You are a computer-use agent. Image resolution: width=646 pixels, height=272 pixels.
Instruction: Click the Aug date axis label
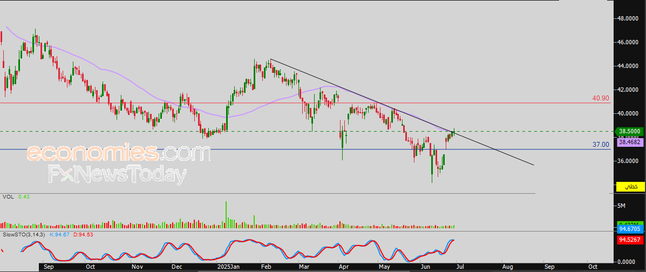point(507,268)
